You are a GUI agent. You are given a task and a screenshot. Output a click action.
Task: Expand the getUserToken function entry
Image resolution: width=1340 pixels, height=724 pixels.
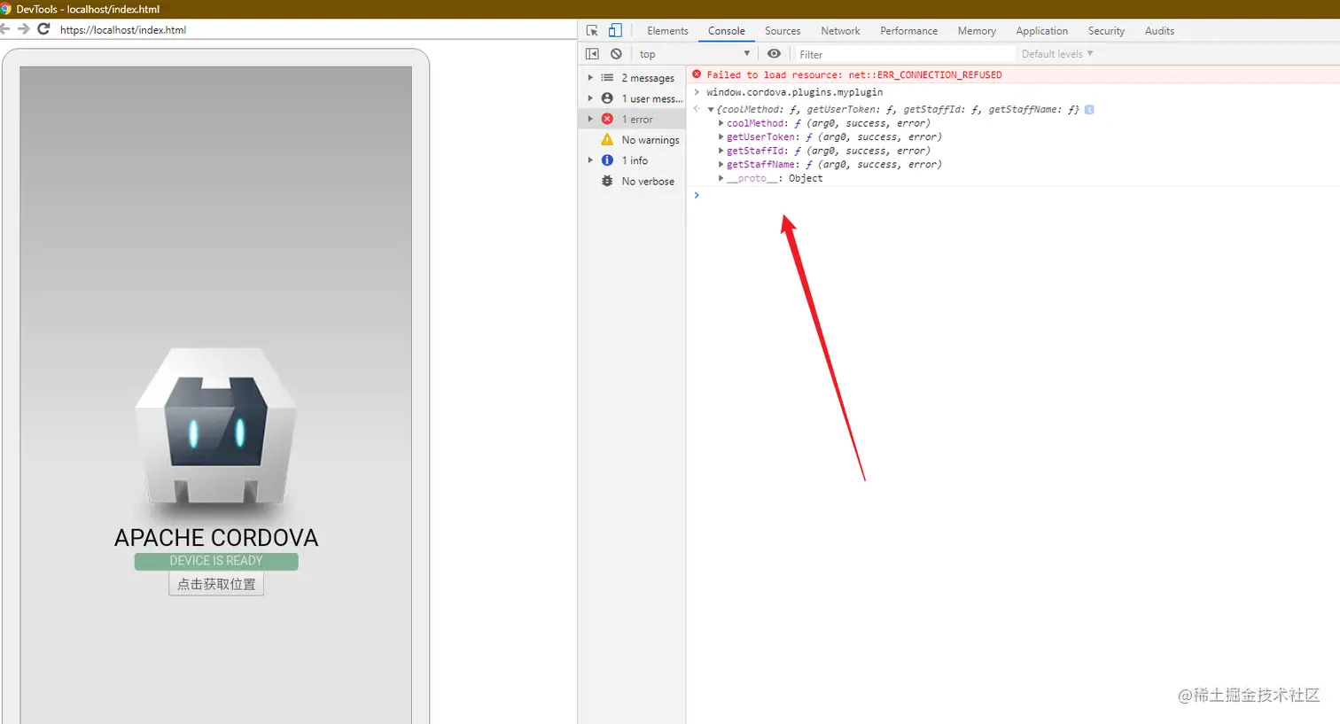click(721, 137)
